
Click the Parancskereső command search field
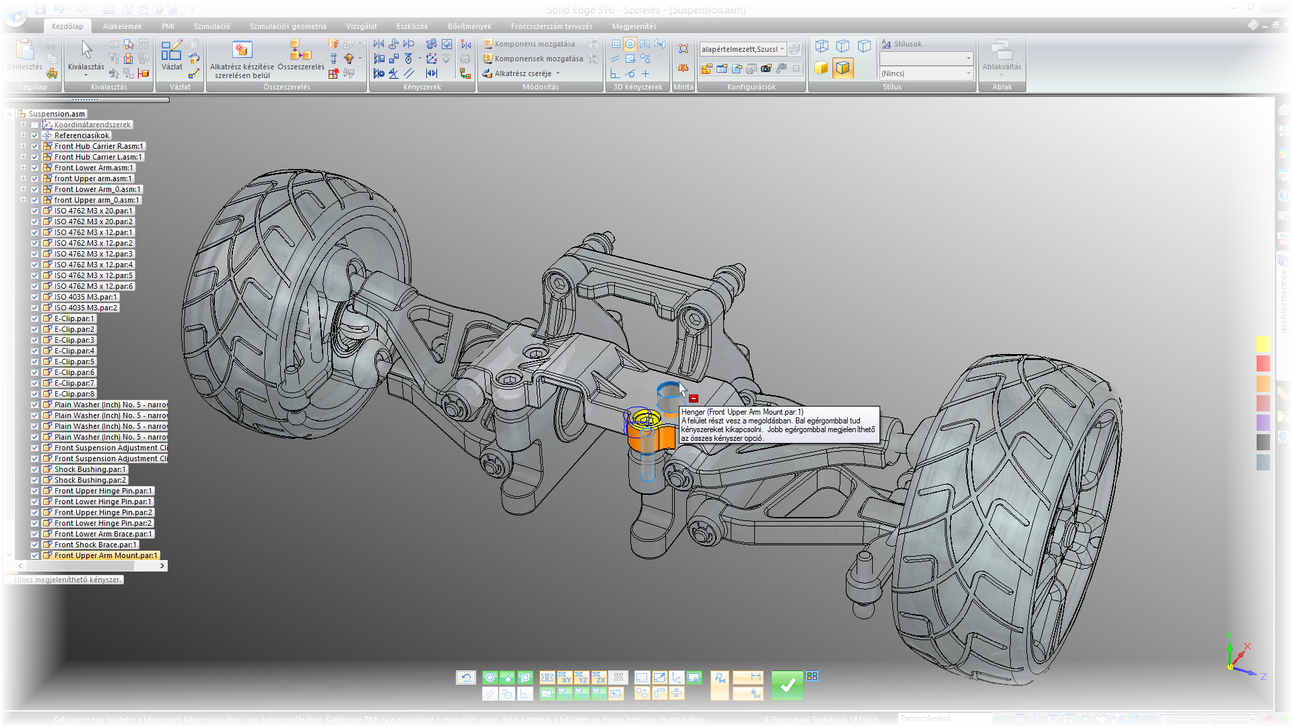(944, 718)
